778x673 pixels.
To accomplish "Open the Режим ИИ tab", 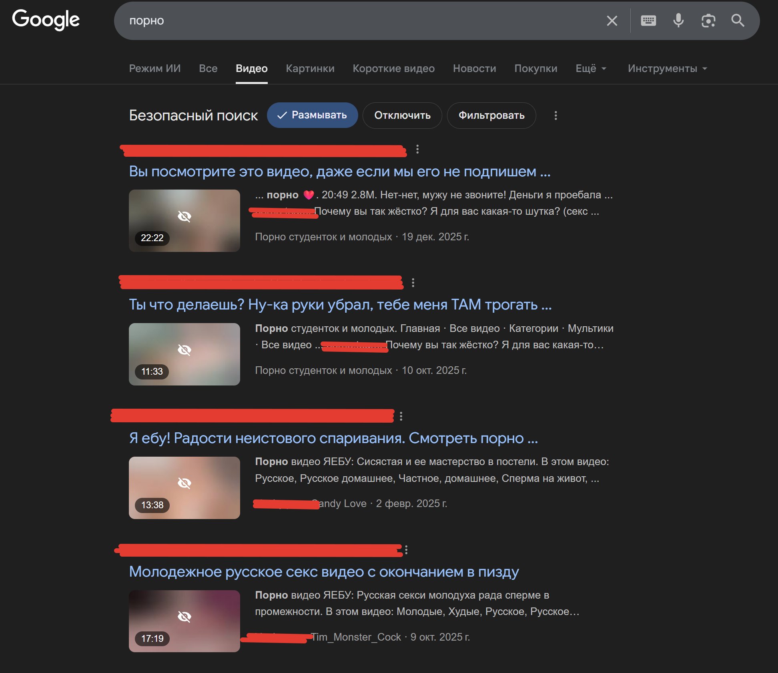I will tap(154, 68).
